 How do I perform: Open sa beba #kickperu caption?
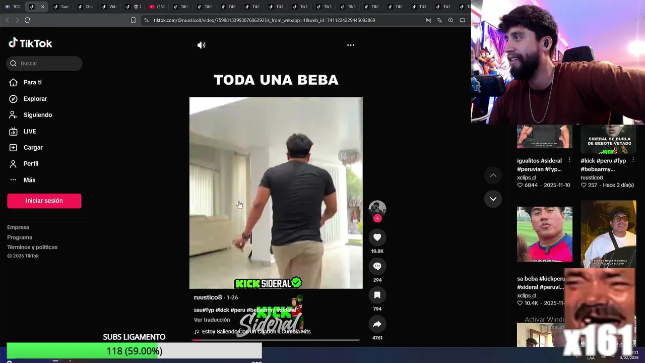pyautogui.click(x=540, y=283)
